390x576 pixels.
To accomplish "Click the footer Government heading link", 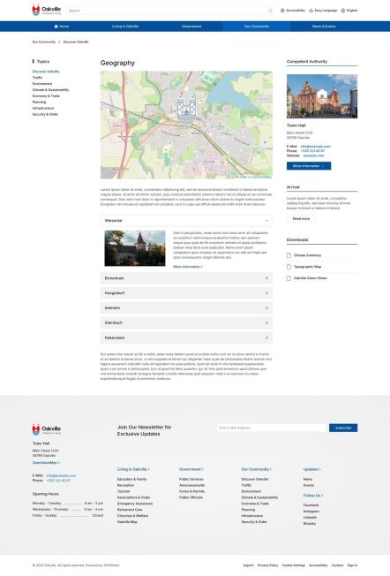I will 191,469.
